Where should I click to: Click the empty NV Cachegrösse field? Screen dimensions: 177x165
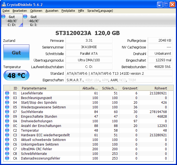tap(160, 47)
